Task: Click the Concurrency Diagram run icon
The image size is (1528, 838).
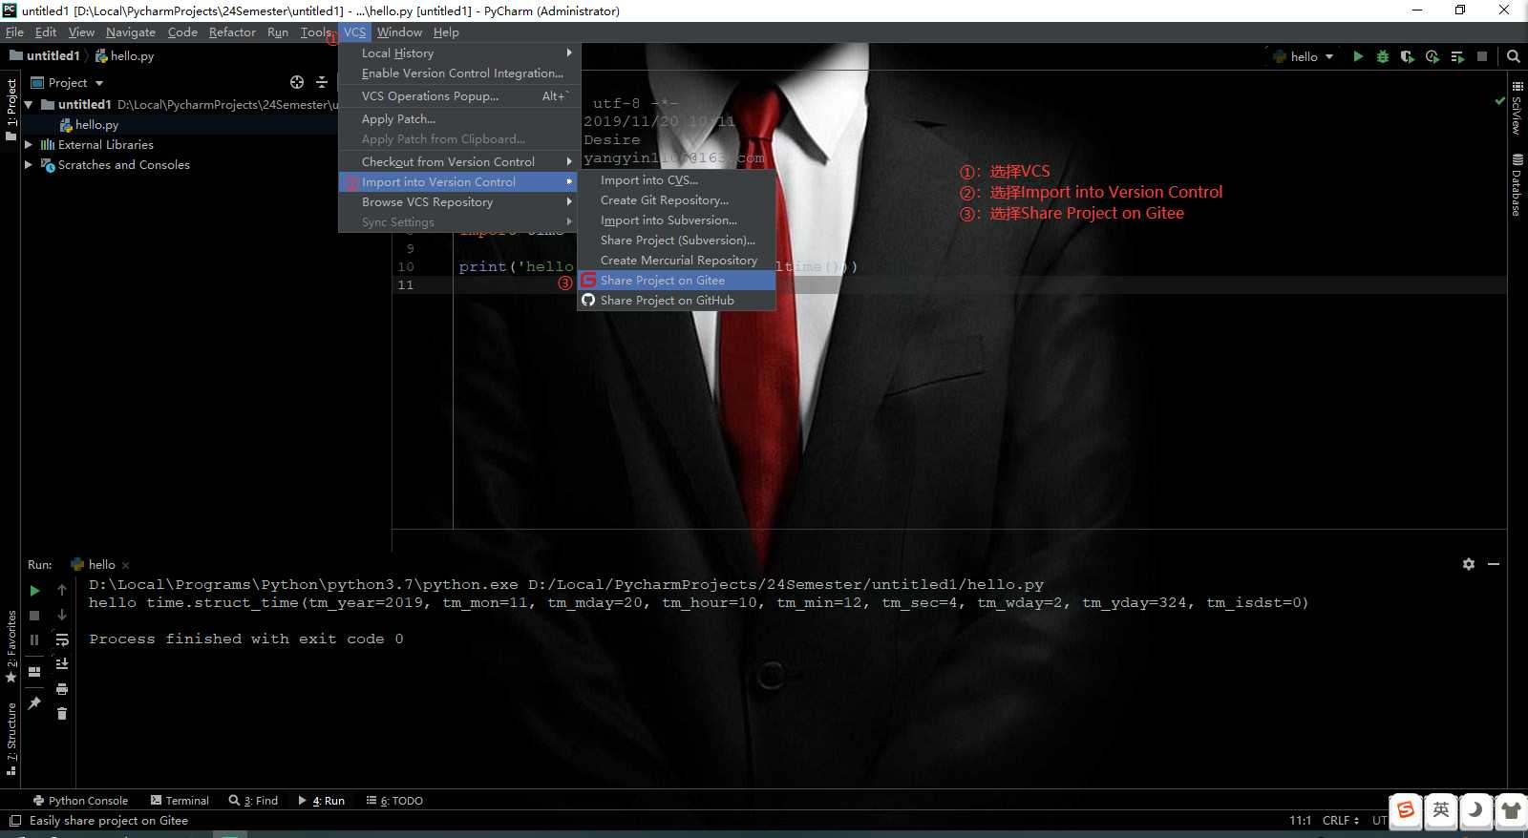Action: click(x=1457, y=56)
